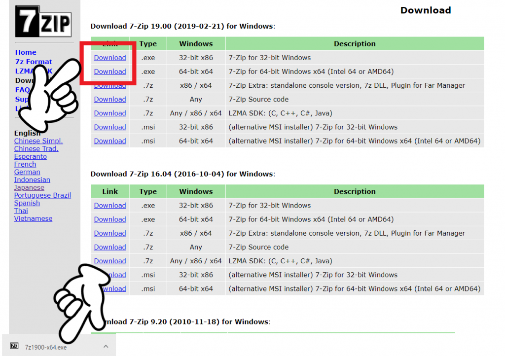The image size is (505, 356).
Task: Download 7-Zip 19.00 Source code .7z
Action: coord(110,99)
